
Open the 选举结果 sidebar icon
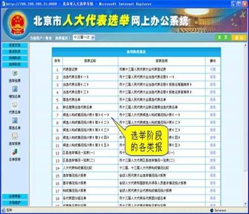click(x=15, y=74)
